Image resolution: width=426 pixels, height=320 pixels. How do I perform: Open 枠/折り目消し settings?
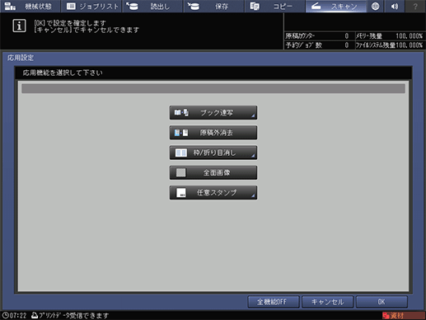[x=213, y=153]
